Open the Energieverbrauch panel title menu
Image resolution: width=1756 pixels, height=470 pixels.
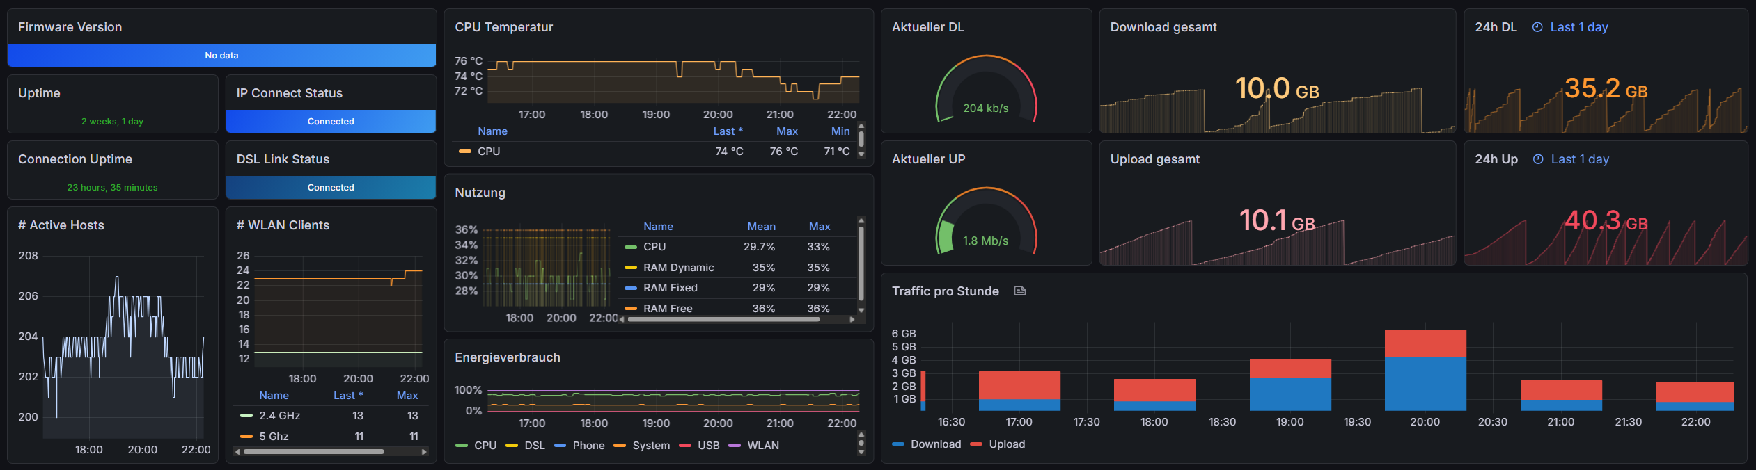[x=507, y=357]
